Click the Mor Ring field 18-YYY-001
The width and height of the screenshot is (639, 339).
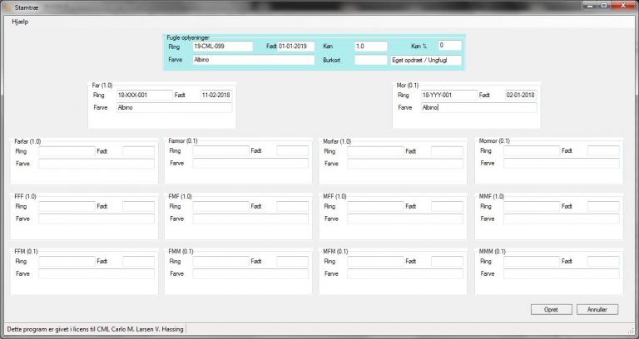click(x=449, y=96)
